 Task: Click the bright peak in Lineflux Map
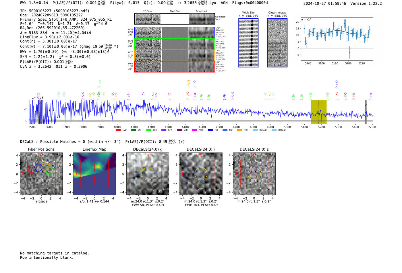coord(98,166)
